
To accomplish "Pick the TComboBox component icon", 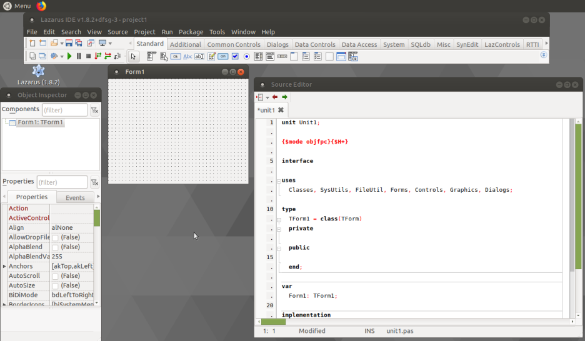I will (270, 57).
